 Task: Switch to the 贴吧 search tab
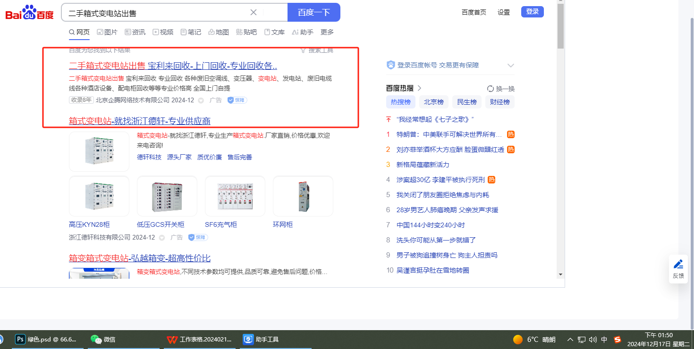(246, 32)
